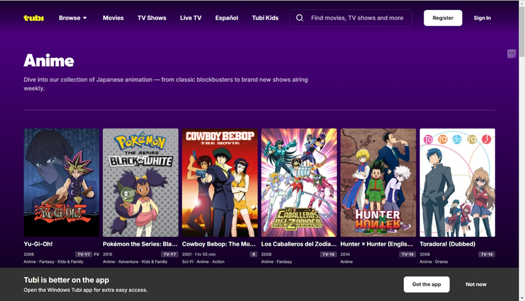This screenshot has height=301, width=525.
Task: Click the purple extension icon near scrollbar
Action: pyautogui.click(x=511, y=53)
